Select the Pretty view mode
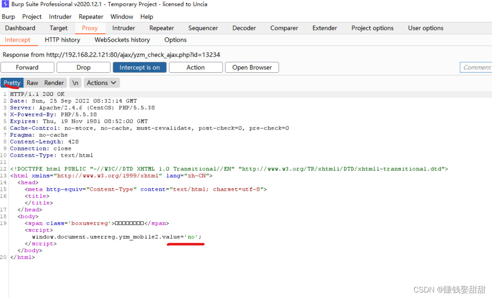The height and width of the screenshot is (298, 492). click(x=12, y=83)
